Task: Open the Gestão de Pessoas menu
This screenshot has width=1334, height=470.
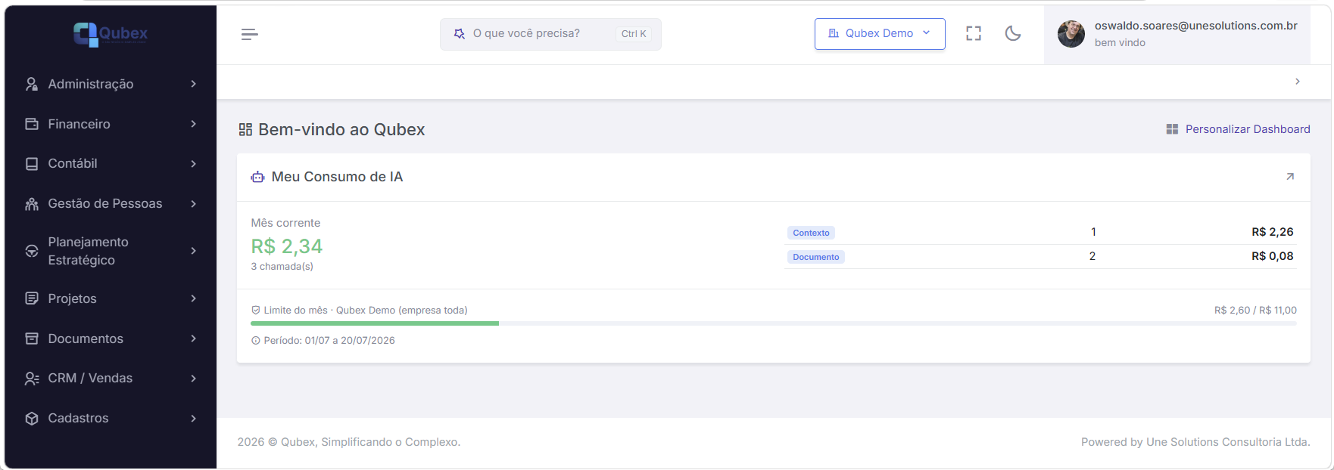Action: (111, 203)
